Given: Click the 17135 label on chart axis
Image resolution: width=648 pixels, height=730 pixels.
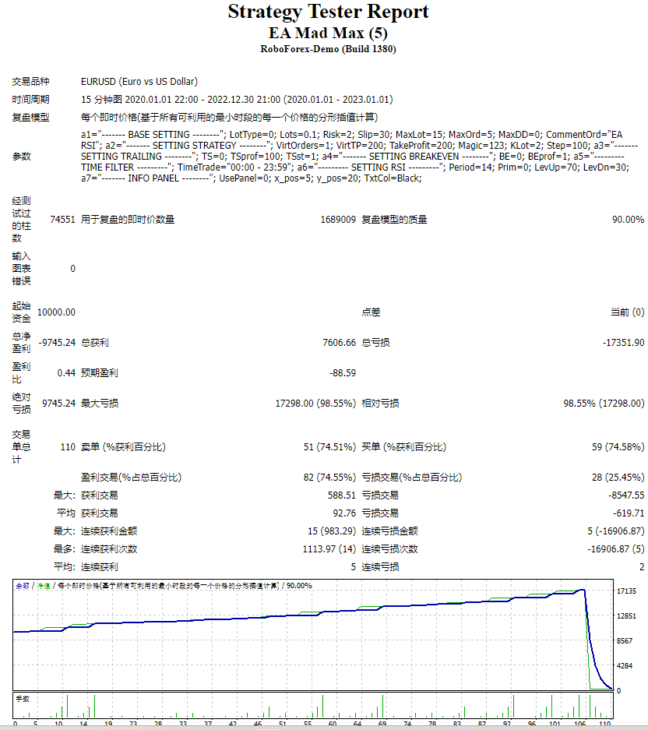Looking at the screenshot, I should pos(626,591).
